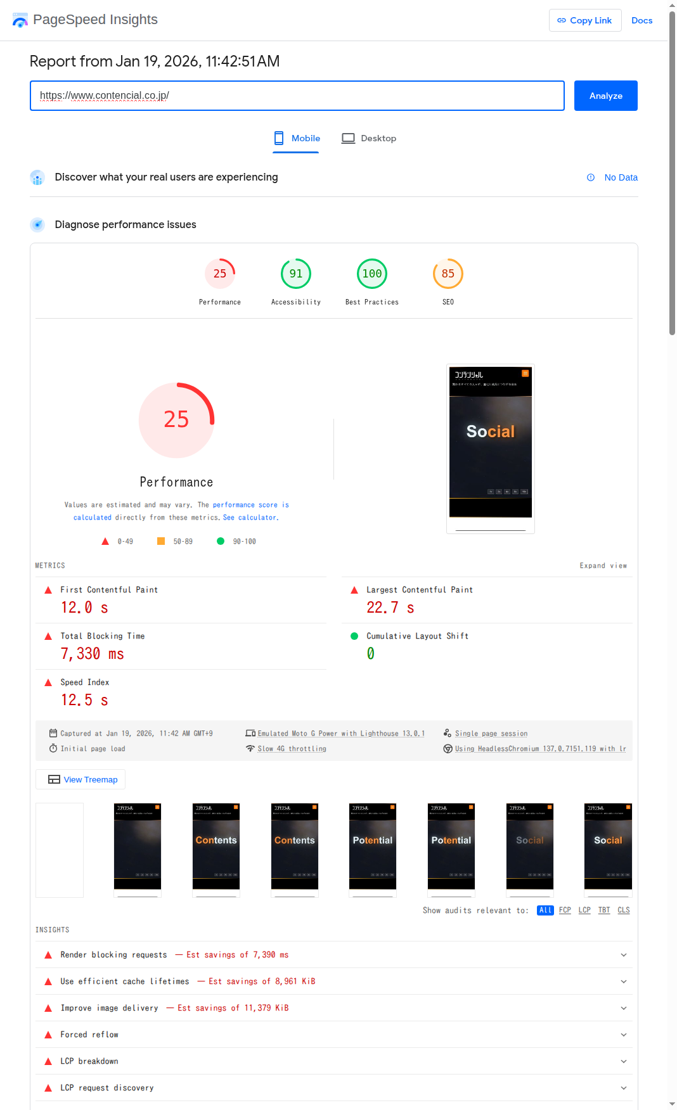Click the orange 50-89 legend square

(161, 541)
